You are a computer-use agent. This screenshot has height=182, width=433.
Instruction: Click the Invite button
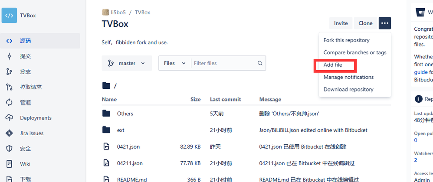[x=341, y=23]
